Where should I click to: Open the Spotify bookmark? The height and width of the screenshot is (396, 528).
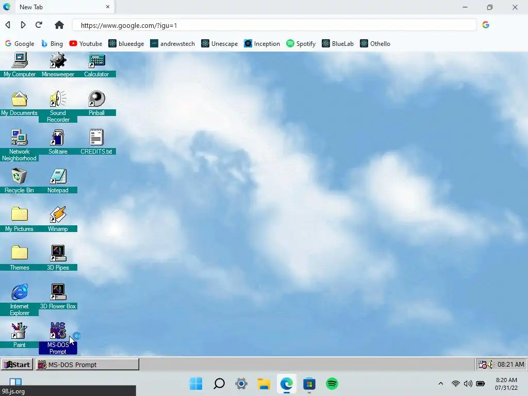coord(301,44)
